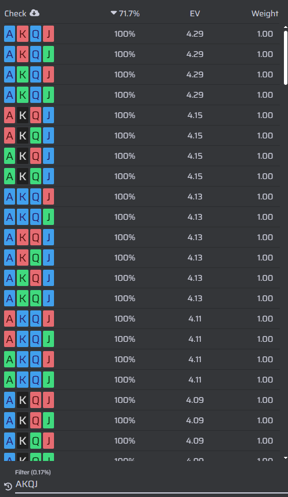Image resolution: width=288 pixels, height=497 pixels.
Task: Click the green J card in second row
Action: 48,54
